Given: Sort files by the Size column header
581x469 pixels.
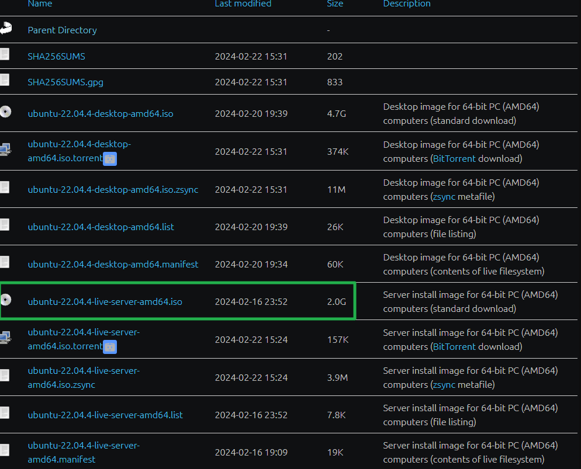Looking at the screenshot, I should point(335,4).
